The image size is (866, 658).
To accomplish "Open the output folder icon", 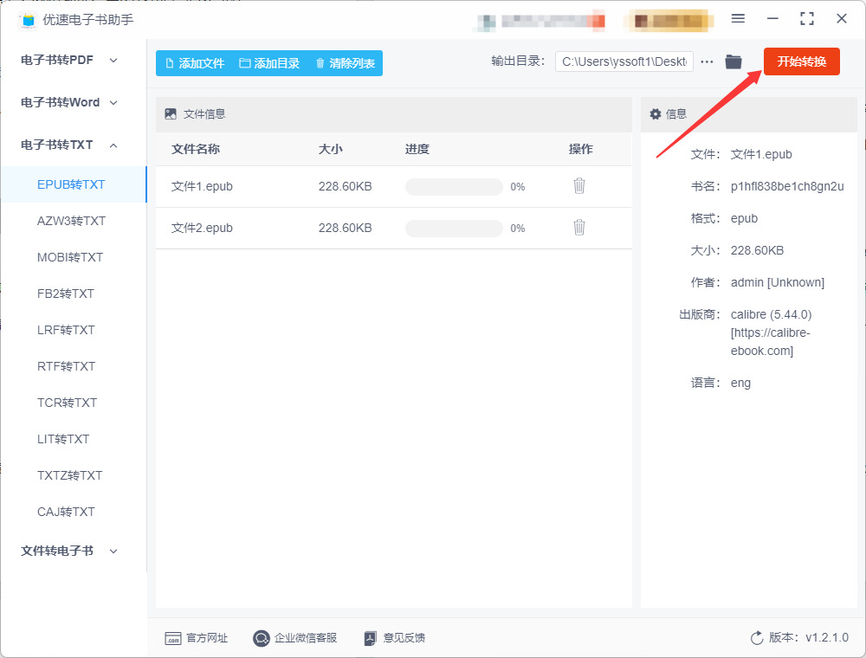I will click(734, 61).
